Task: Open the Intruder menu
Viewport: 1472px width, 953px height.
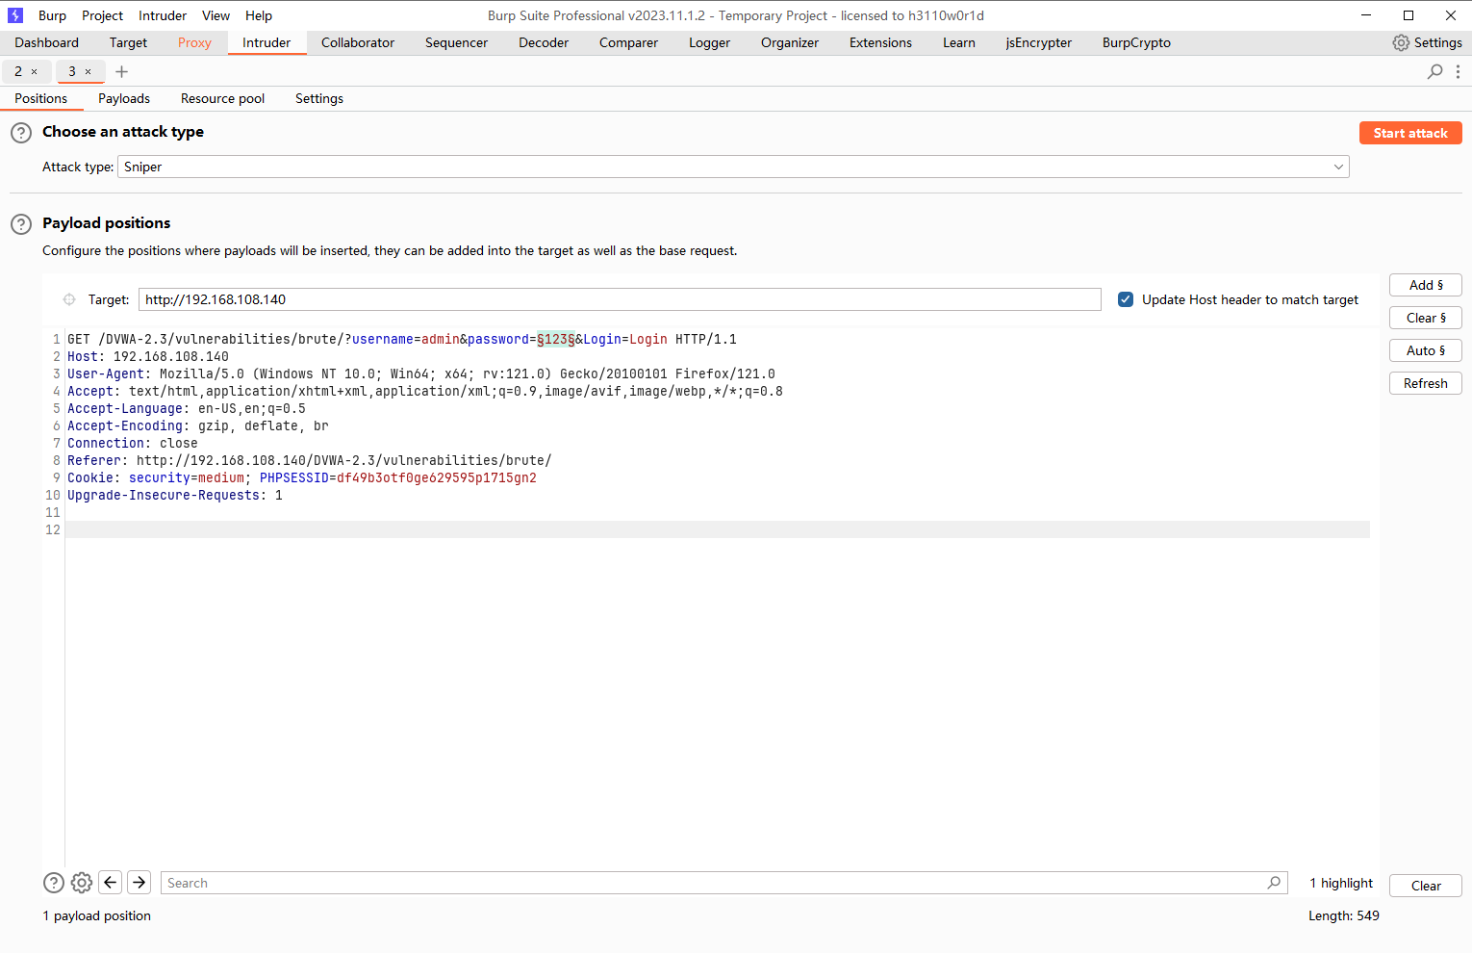Action: pyautogui.click(x=163, y=15)
